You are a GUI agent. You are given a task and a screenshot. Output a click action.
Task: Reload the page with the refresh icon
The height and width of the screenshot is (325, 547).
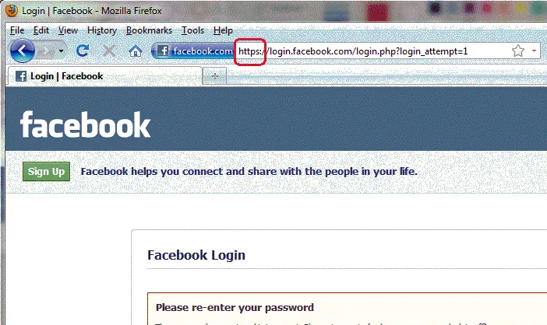click(x=83, y=51)
